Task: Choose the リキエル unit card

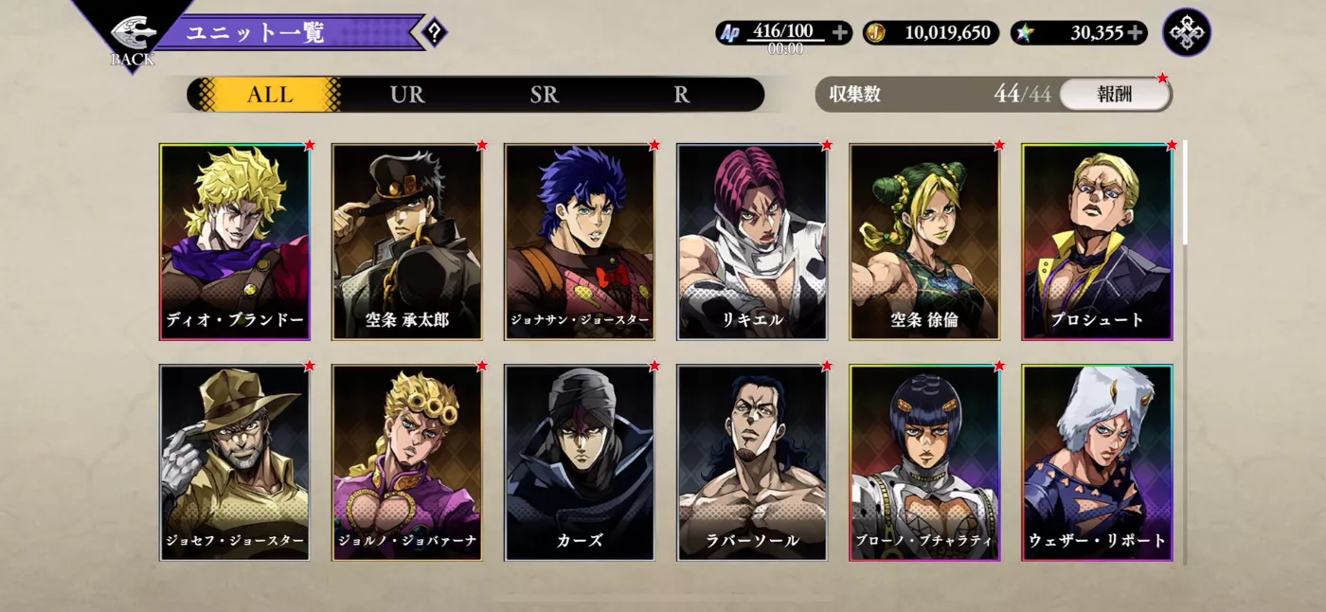Action: click(752, 243)
